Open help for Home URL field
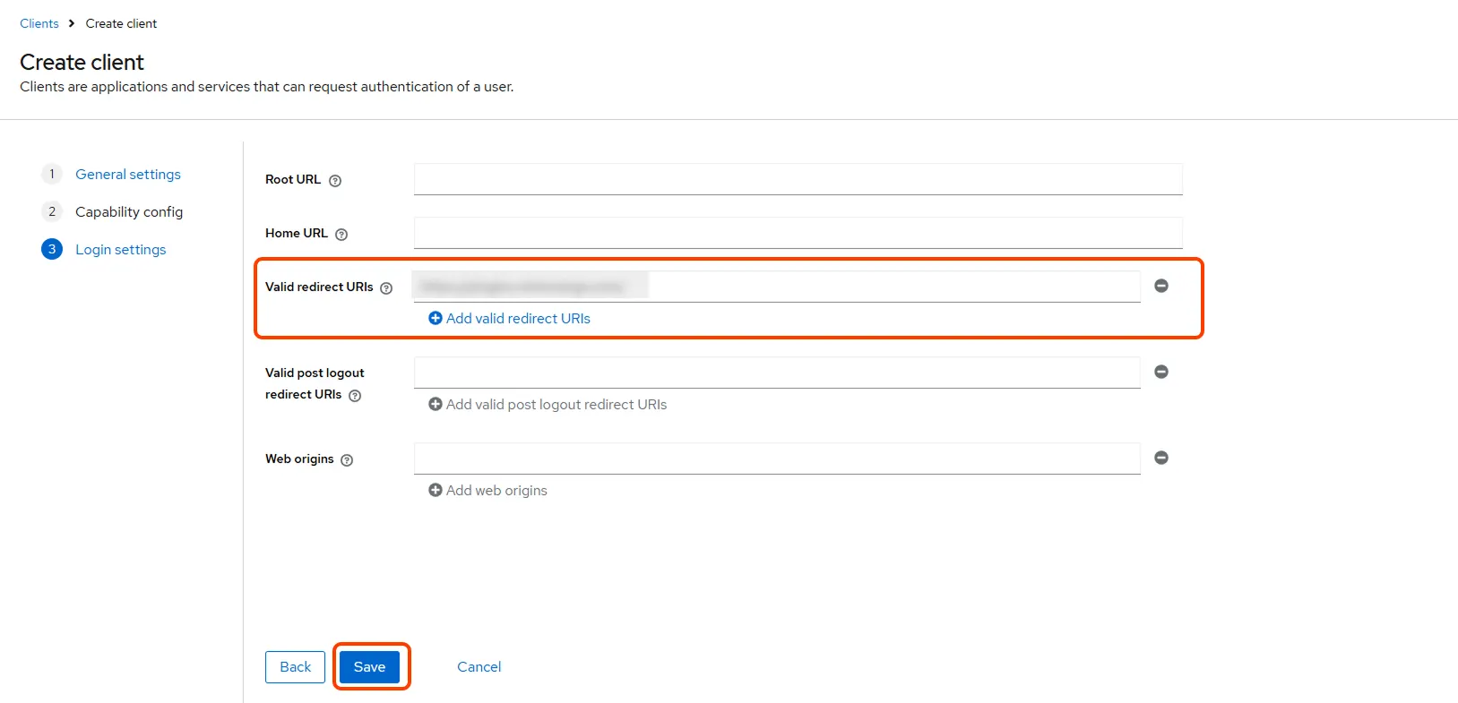Image resolution: width=1458 pixels, height=703 pixels. 341,234
